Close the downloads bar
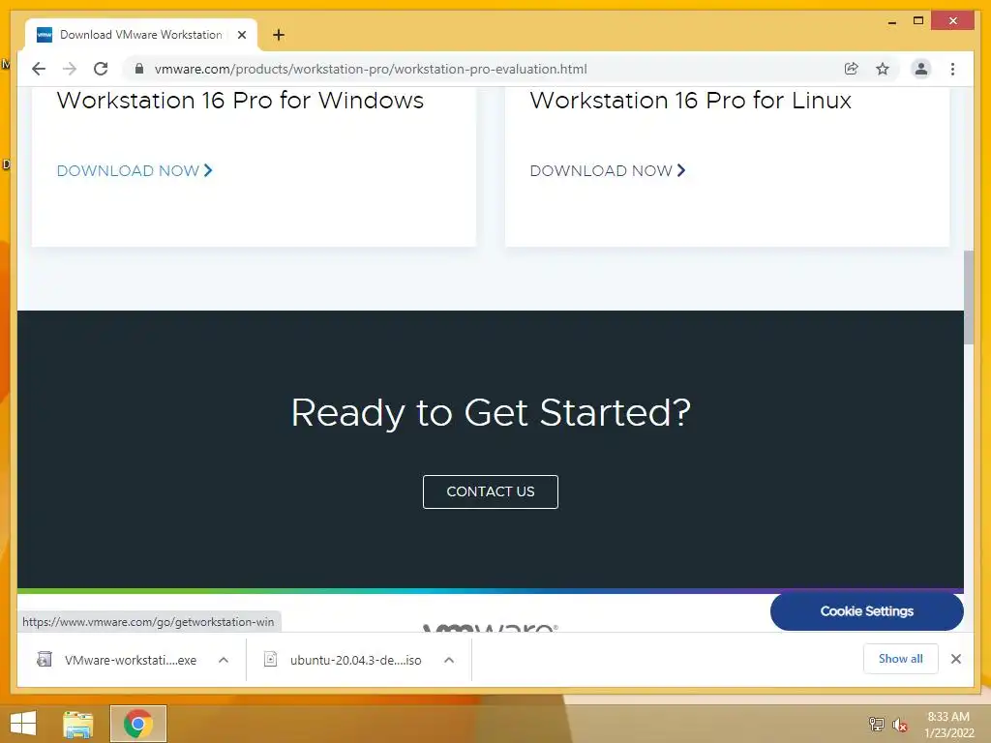The height and width of the screenshot is (743, 991). coord(955,659)
